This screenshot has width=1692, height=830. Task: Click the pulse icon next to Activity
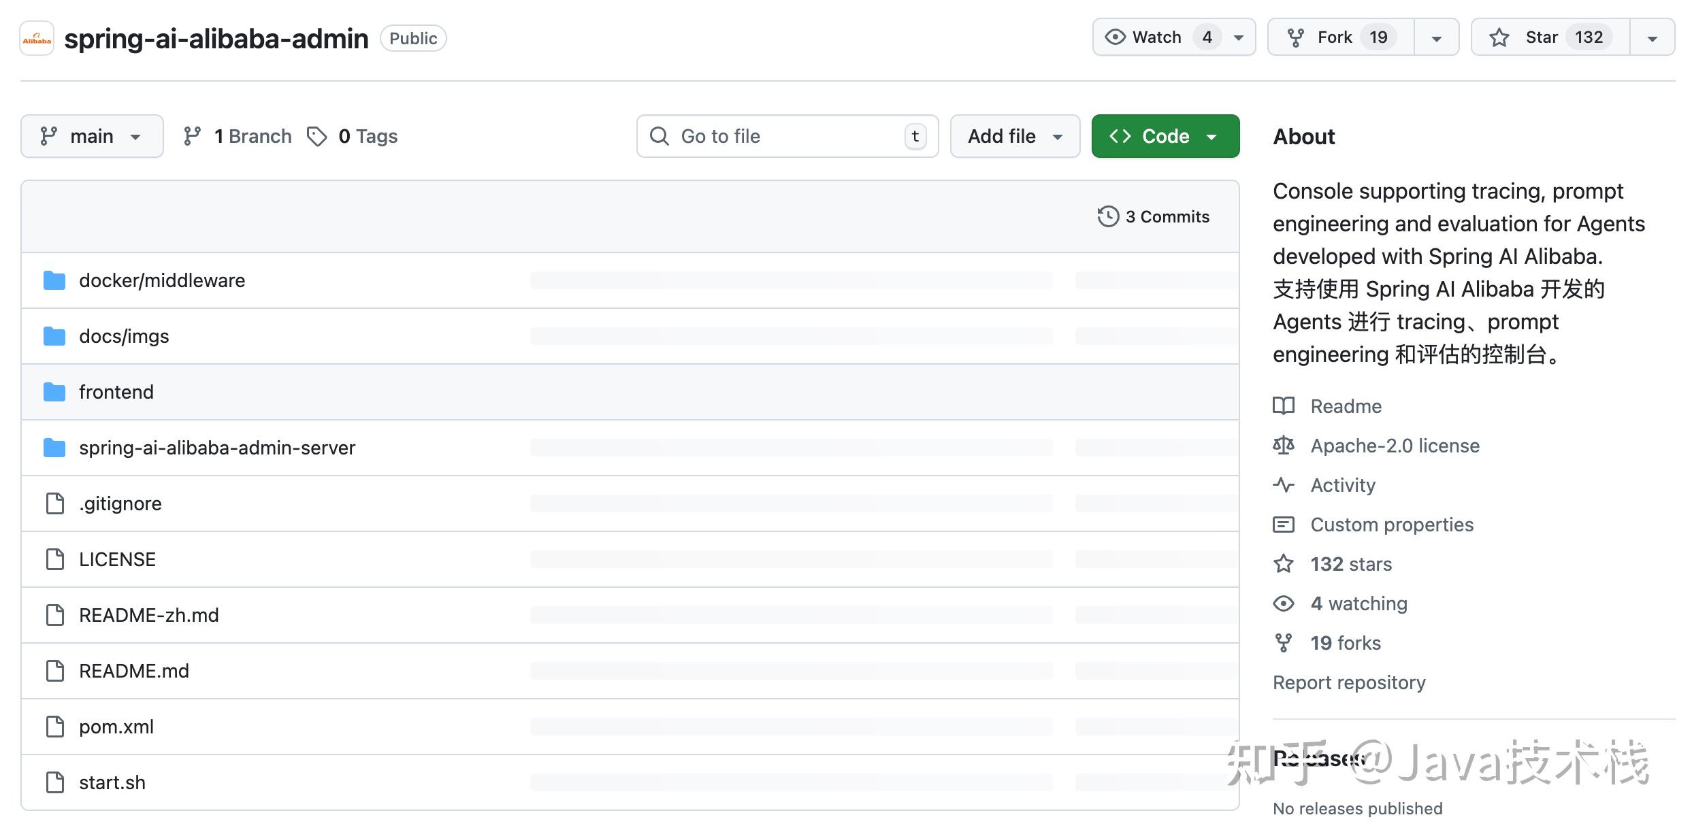1284,485
